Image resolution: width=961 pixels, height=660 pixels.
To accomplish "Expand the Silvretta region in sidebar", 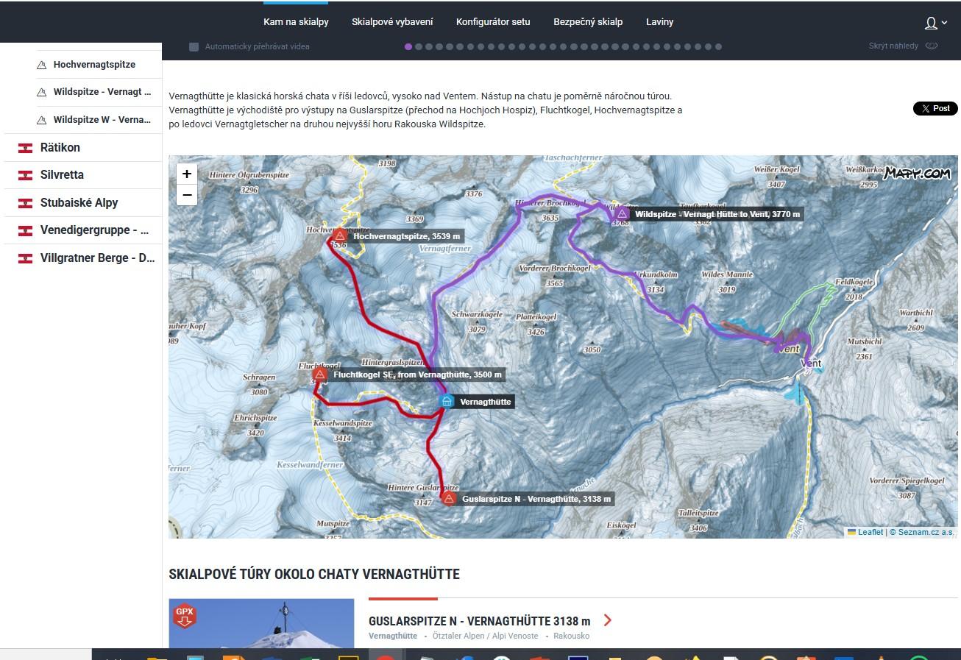I will click(x=62, y=175).
